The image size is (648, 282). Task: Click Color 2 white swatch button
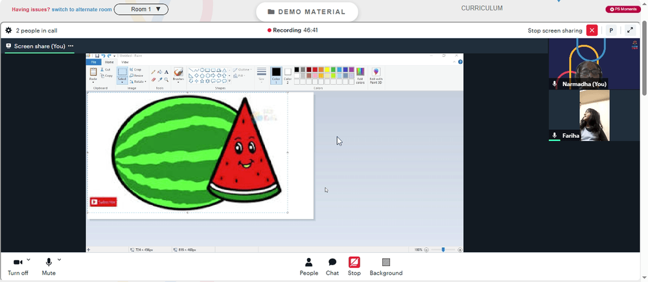(288, 75)
